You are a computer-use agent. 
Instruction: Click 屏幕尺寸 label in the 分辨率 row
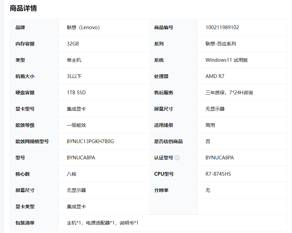(25, 190)
